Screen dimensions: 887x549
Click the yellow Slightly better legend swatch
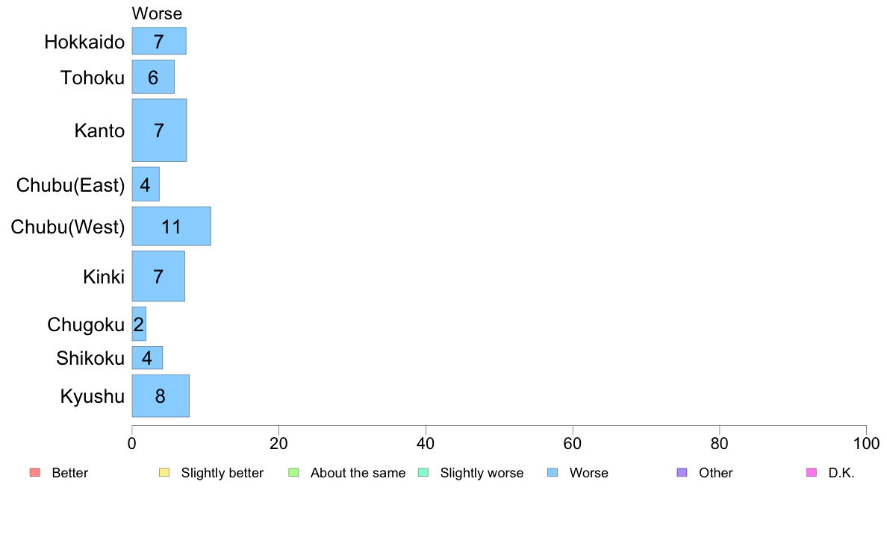(x=164, y=472)
